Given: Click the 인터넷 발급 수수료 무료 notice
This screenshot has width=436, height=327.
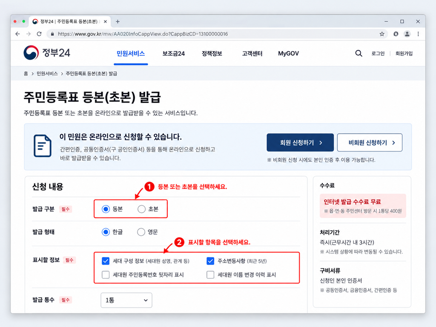Looking at the screenshot, I should click(x=363, y=206).
